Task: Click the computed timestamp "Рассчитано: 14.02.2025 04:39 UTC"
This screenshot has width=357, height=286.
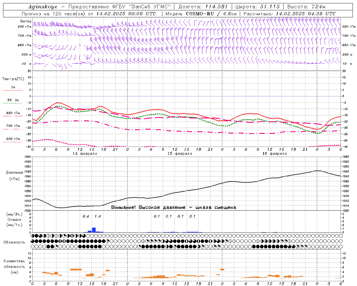Action: 290,14
